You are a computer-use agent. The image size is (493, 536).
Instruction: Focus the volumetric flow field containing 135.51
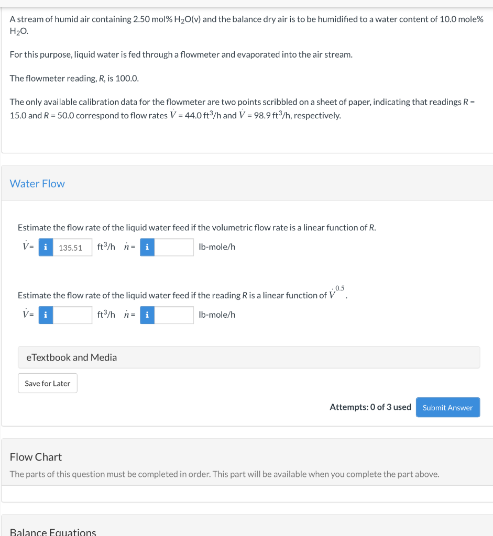coord(72,247)
